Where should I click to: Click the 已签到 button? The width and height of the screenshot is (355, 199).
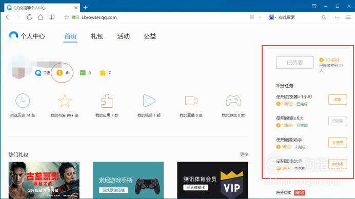tap(295, 63)
